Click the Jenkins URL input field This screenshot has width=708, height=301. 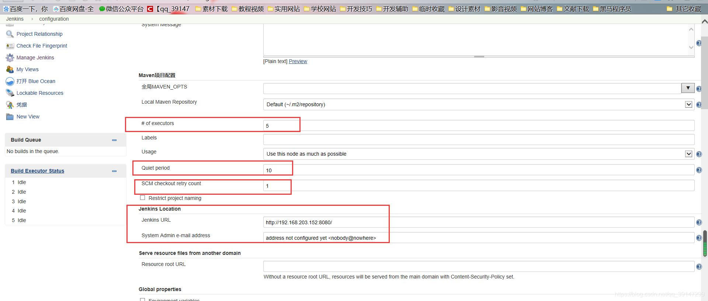479,222
